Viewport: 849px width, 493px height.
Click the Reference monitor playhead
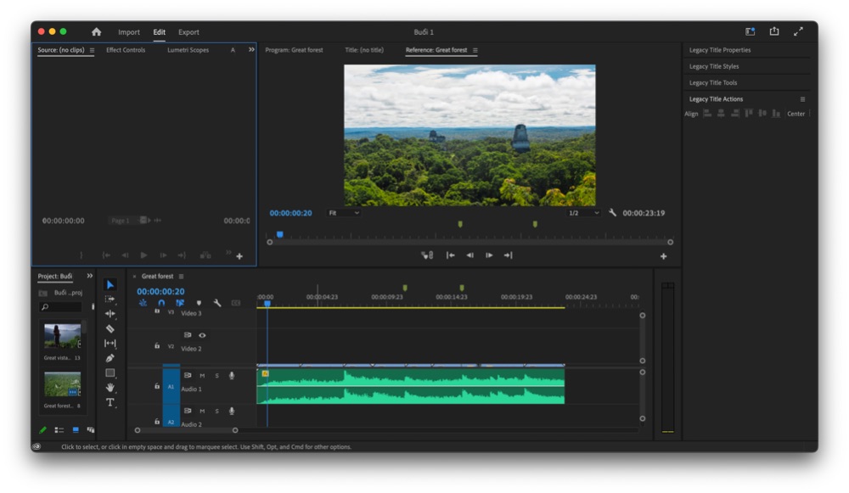(x=280, y=234)
